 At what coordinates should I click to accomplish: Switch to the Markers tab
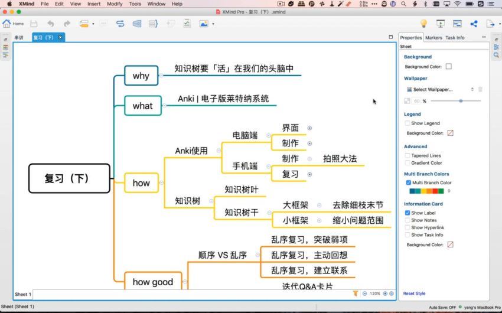coord(433,37)
